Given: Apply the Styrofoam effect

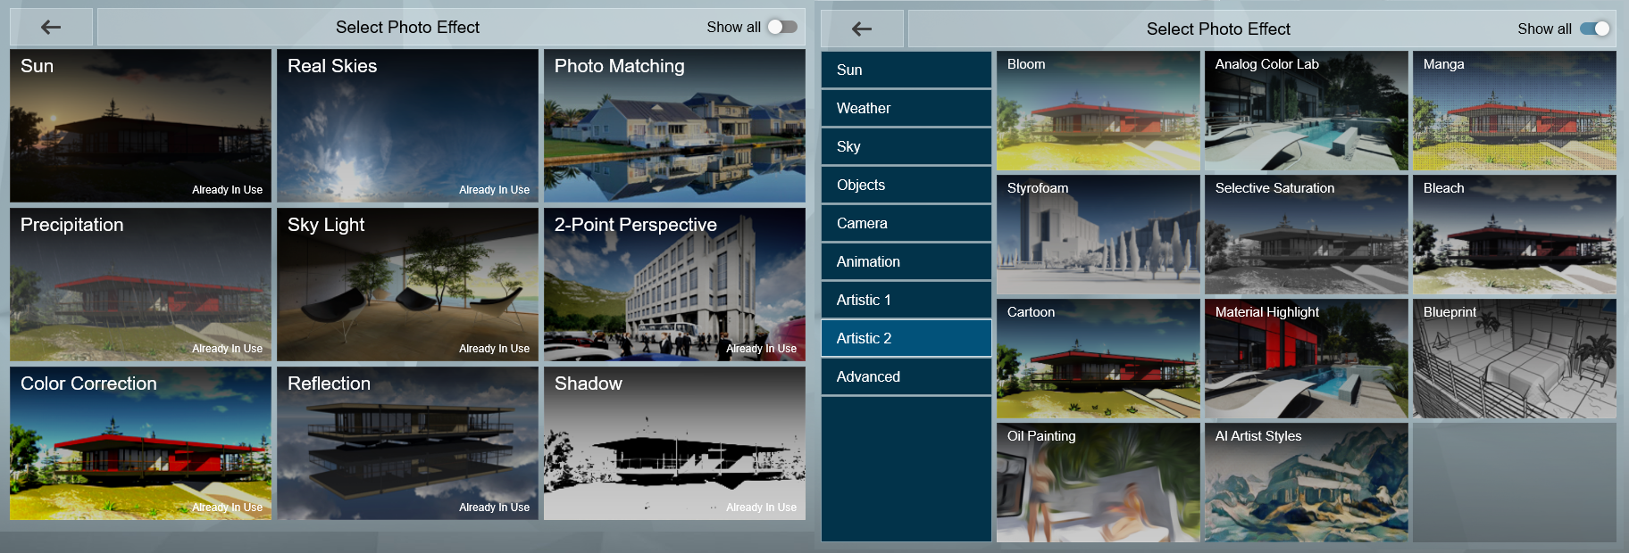Looking at the screenshot, I should (x=1098, y=235).
